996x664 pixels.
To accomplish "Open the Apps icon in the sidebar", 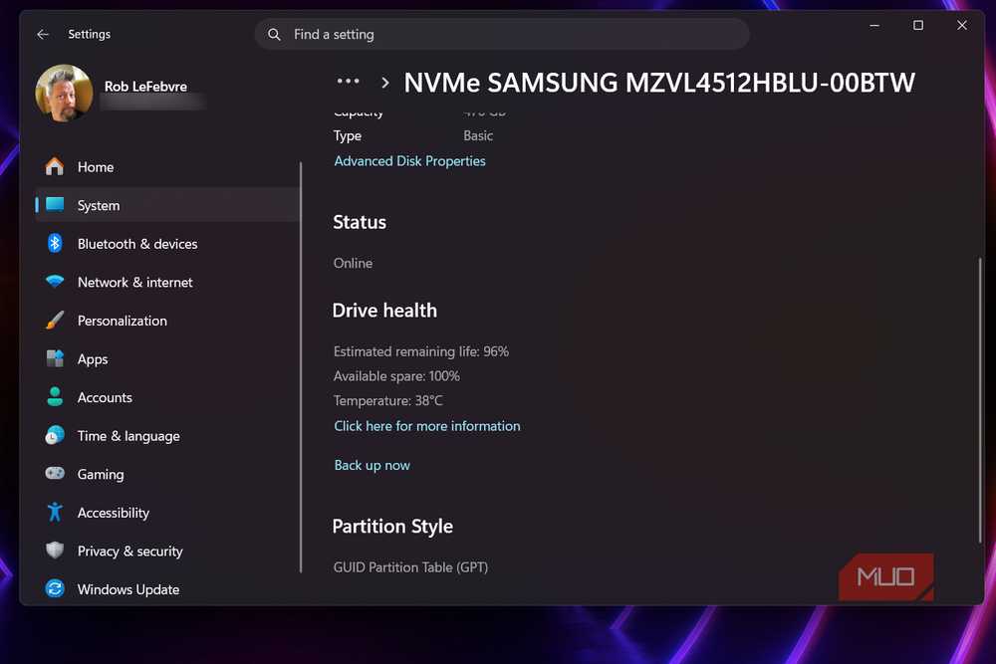I will click(55, 358).
